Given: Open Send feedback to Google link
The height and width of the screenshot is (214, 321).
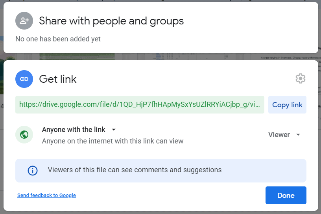Looking at the screenshot, I should [x=46, y=195].
